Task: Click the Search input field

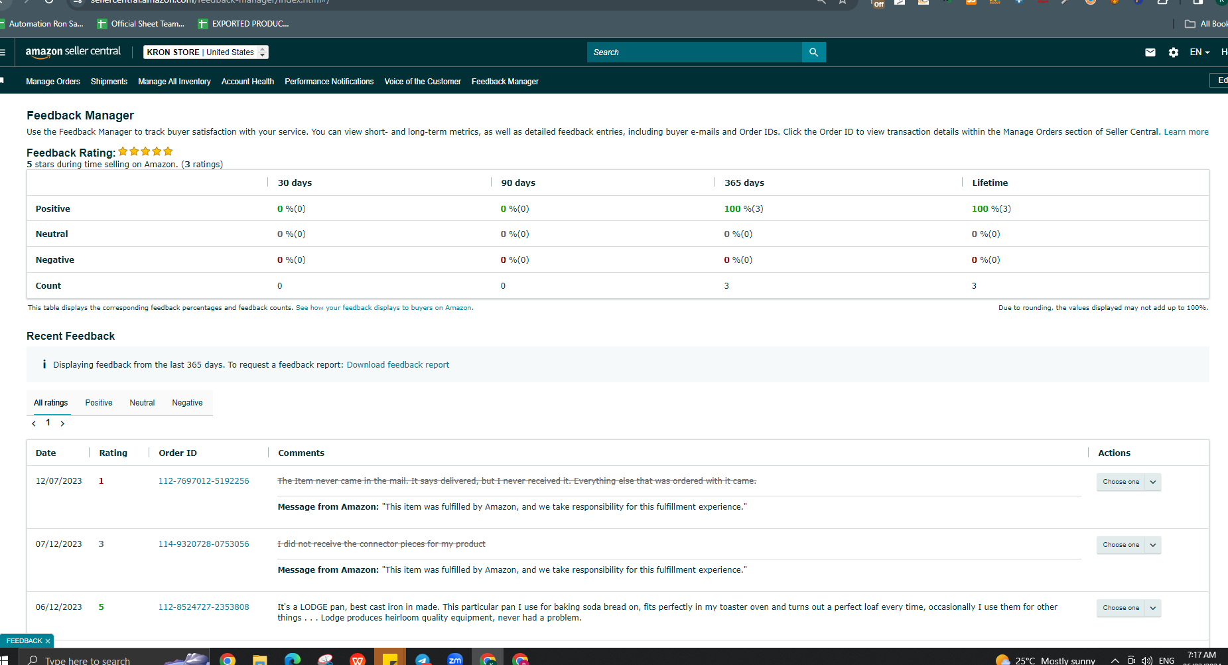Action: [695, 52]
